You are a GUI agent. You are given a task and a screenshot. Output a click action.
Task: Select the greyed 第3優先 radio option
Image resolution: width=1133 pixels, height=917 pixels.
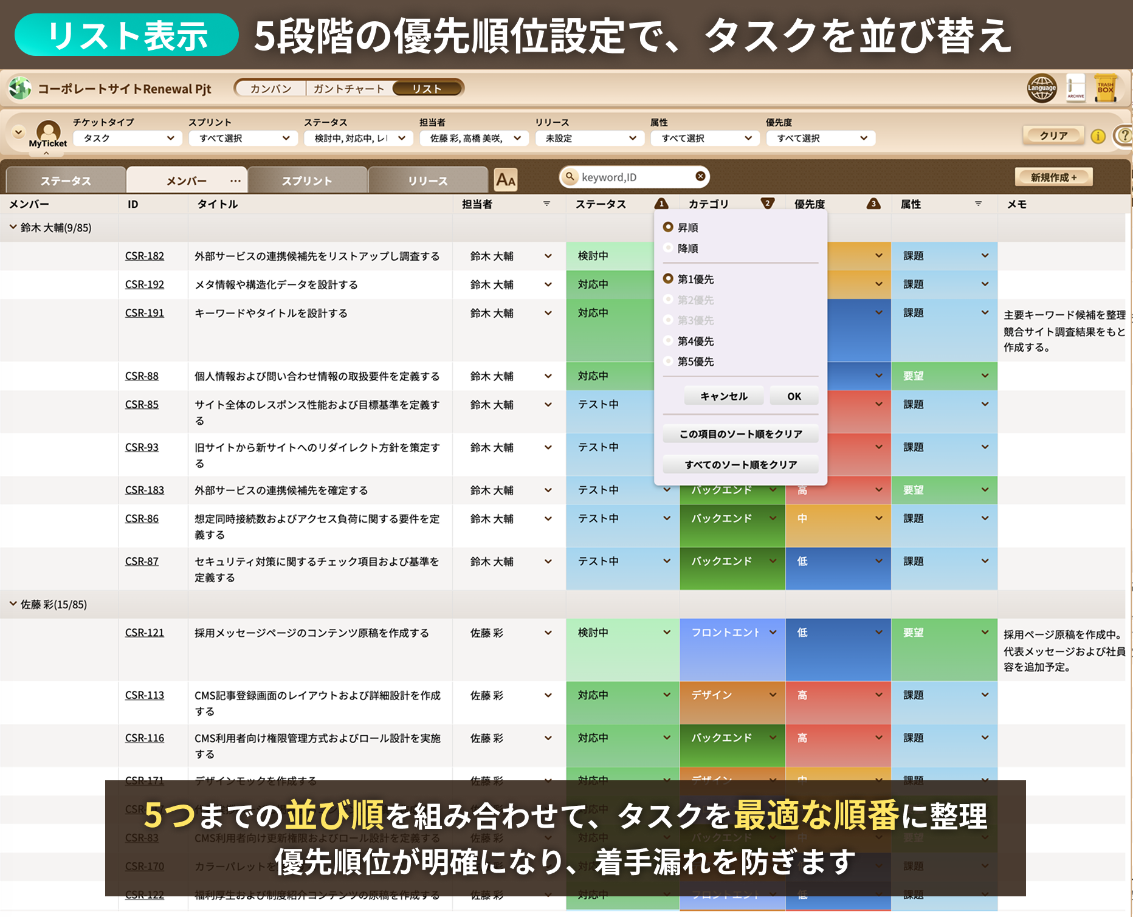[668, 320]
